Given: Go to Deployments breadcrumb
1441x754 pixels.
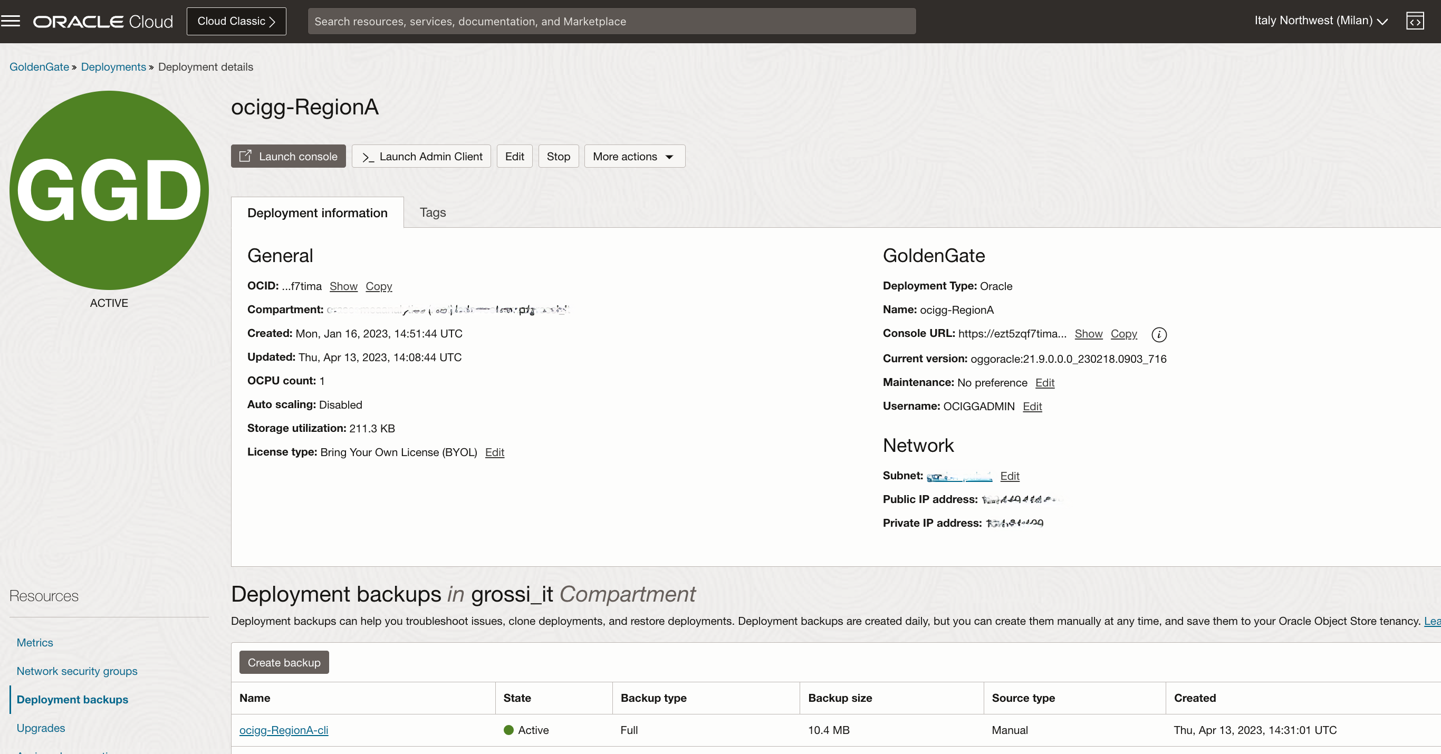Looking at the screenshot, I should [x=113, y=66].
